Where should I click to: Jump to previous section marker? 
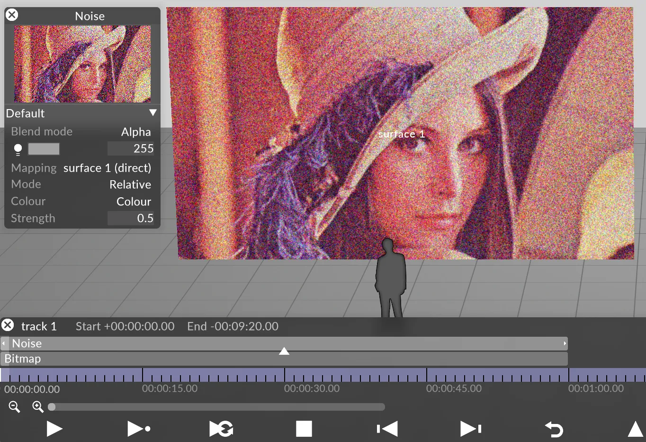click(387, 429)
